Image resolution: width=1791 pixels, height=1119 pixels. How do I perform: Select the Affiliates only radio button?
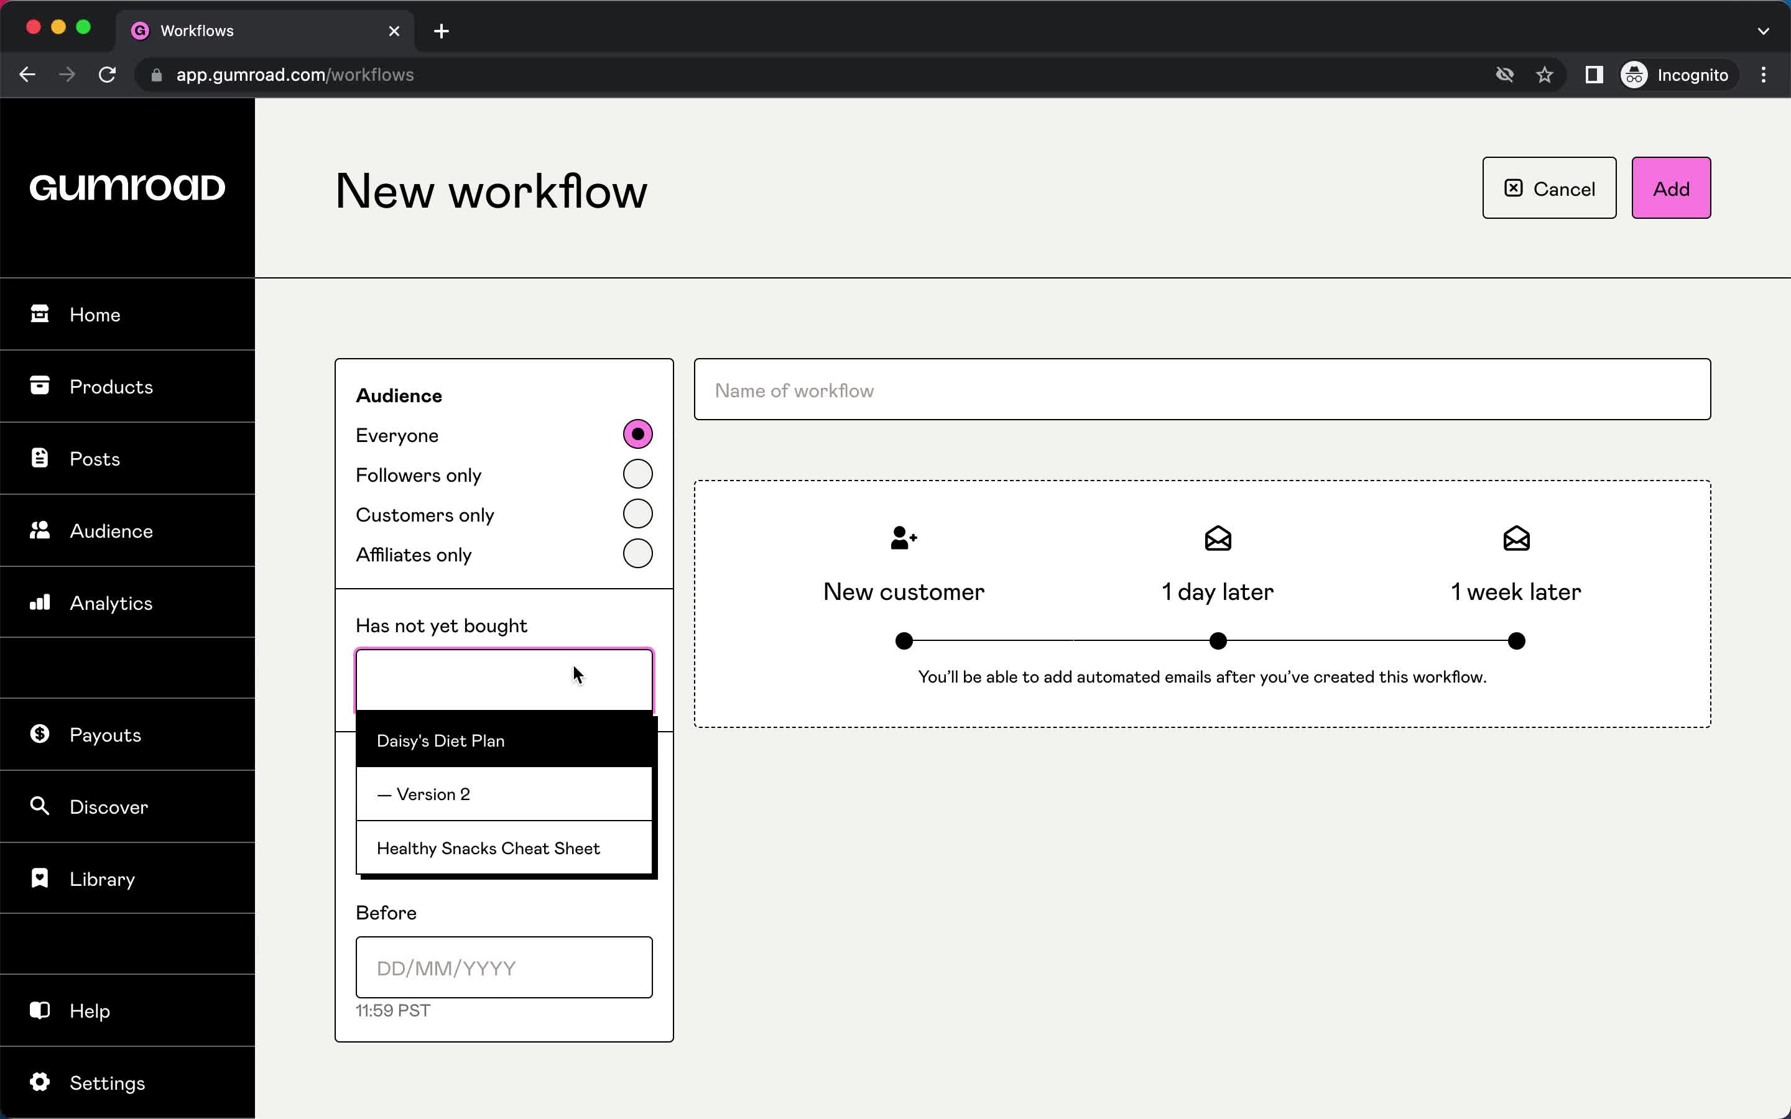click(x=637, y=553)
